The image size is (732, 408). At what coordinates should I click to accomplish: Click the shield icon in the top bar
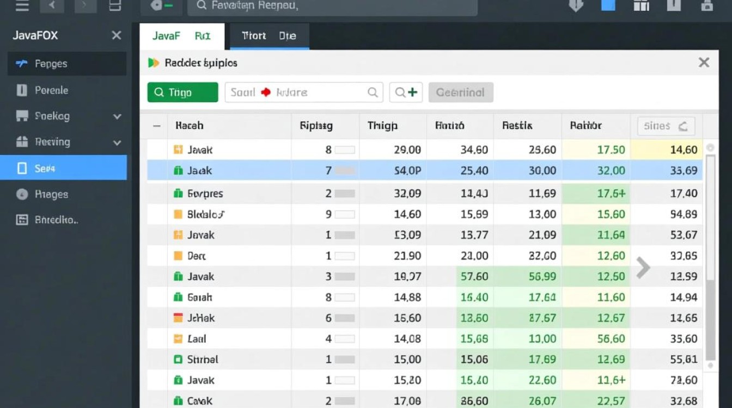click(576, 5)
